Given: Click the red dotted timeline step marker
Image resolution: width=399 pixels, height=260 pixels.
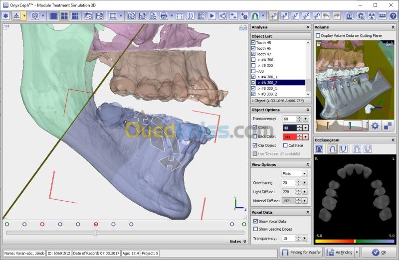Looking at the screenshot, I should click(x=96, y=225).
